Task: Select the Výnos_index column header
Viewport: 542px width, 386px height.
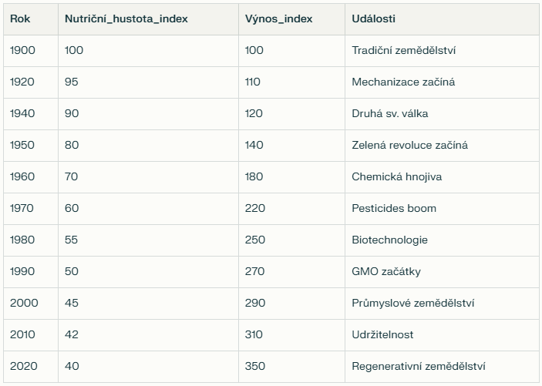Action: click(291, 19)
